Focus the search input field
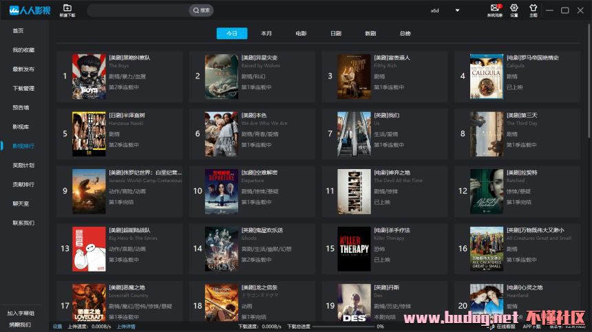The width and height of the screenshot is (592, 332). click(x=138, y=10)
